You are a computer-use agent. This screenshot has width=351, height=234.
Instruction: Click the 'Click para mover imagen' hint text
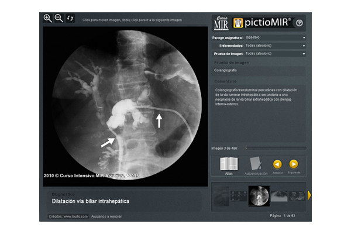point(132,20)
